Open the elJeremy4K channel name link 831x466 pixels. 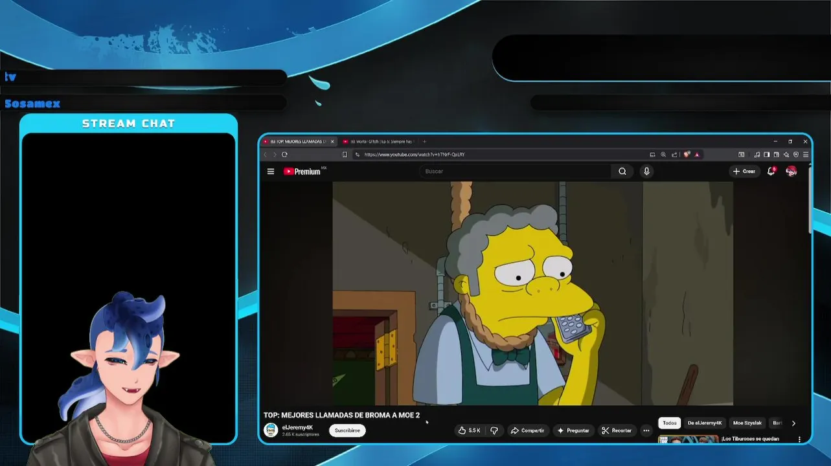[297, 427]
